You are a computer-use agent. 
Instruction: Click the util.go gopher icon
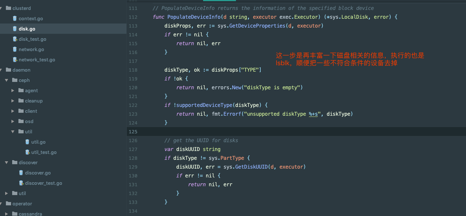(x=27, y=142)
